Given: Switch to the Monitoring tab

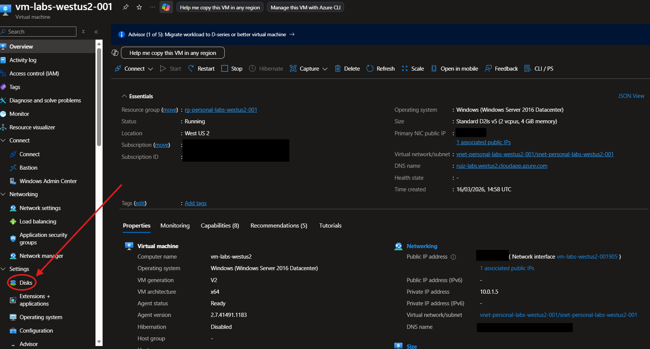Looking at the screenshot, I should pyautogui.click(x=175, y=226).
